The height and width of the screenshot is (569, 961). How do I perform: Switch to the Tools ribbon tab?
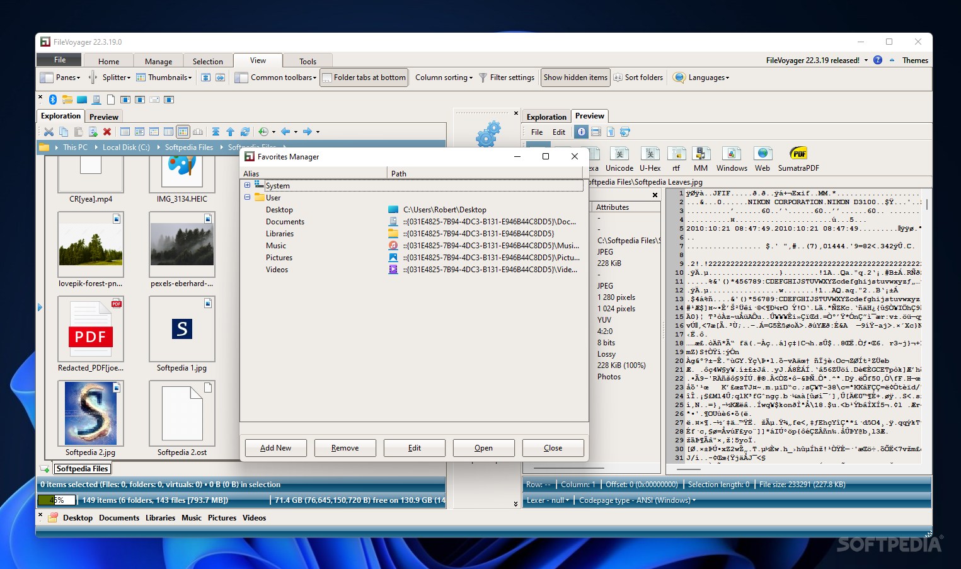click(x=308, y=61)
